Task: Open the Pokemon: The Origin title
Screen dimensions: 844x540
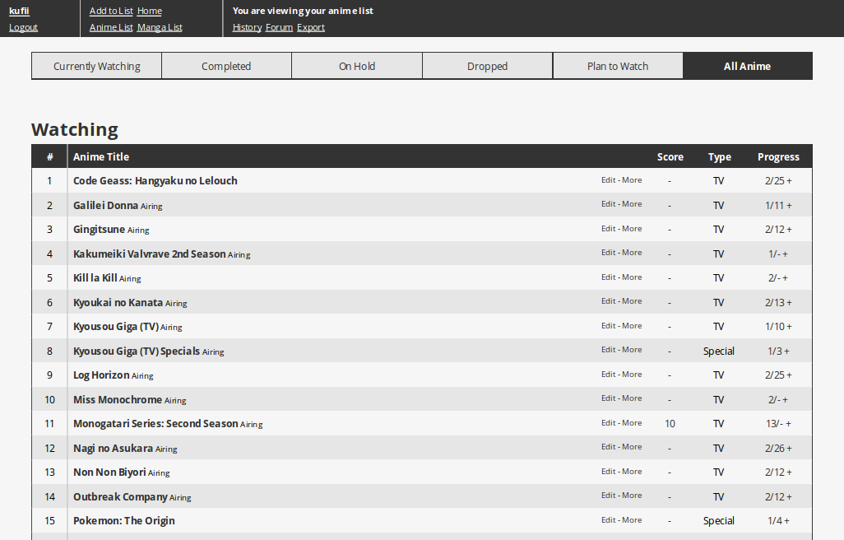Action: [x=123, y=520]
